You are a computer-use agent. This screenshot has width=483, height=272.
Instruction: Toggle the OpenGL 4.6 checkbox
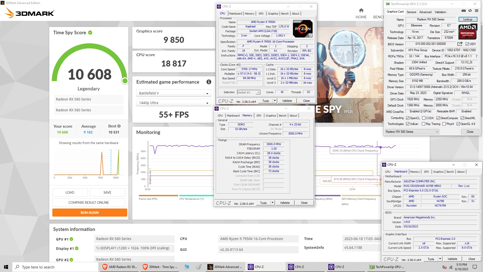[x=458, y=124]
